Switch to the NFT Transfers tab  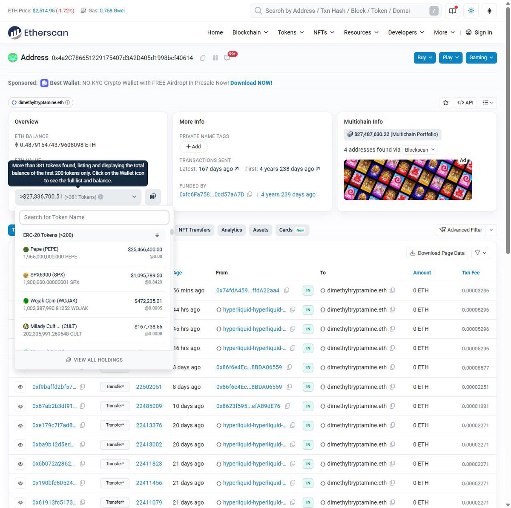(x=195, y=230)
